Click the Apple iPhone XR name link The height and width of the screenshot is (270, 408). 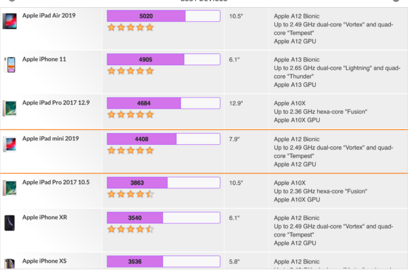[x=44, y=217]
